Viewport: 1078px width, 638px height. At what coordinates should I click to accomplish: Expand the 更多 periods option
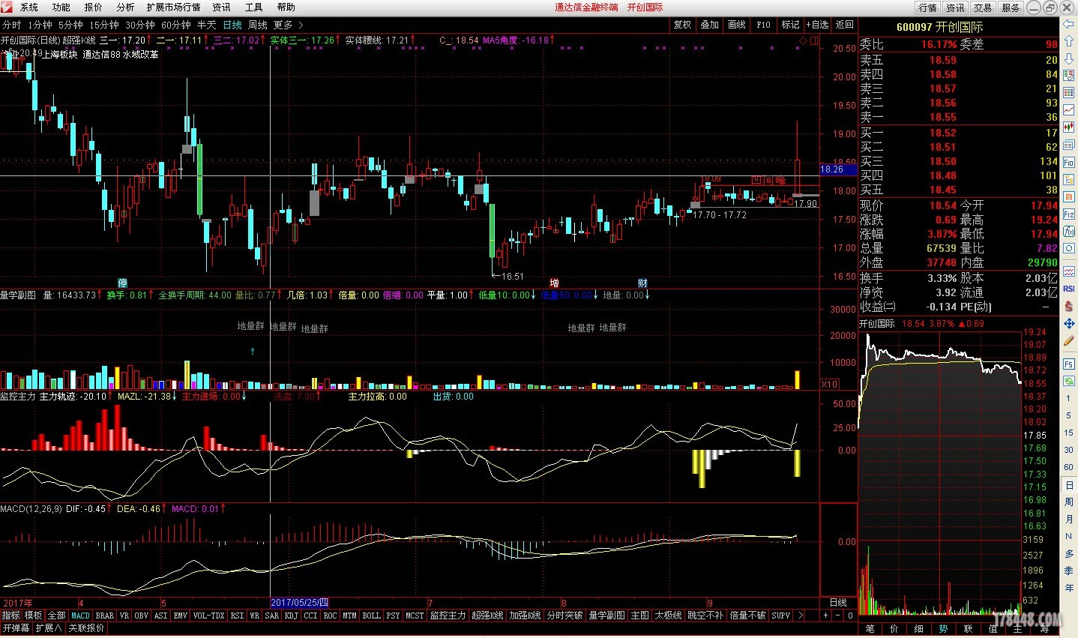pyautogui.click(x=288, y=25)
